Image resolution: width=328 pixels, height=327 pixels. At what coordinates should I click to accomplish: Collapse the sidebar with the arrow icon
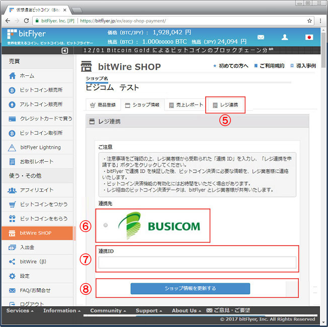click(x=64, y=51)
